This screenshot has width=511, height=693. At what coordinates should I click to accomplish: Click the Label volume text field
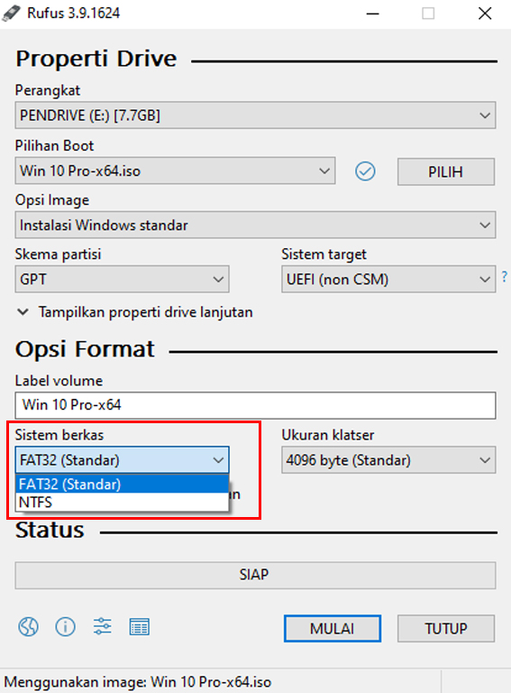pyautogui.click(x=256, y=405)
